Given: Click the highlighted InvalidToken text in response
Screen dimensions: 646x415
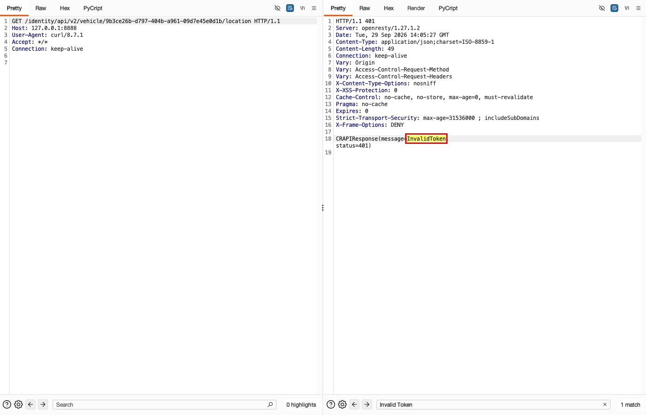Looking at the screenshot, I should point(426,139).
